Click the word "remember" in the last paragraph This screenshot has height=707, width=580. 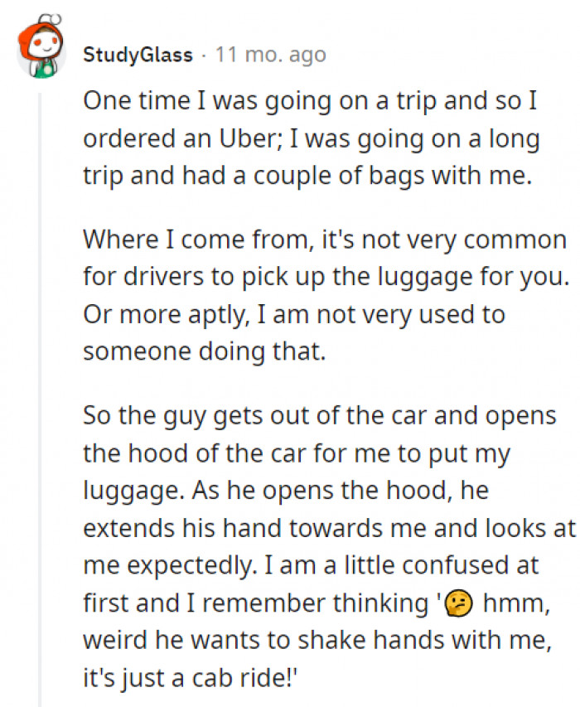coord(252,603)
